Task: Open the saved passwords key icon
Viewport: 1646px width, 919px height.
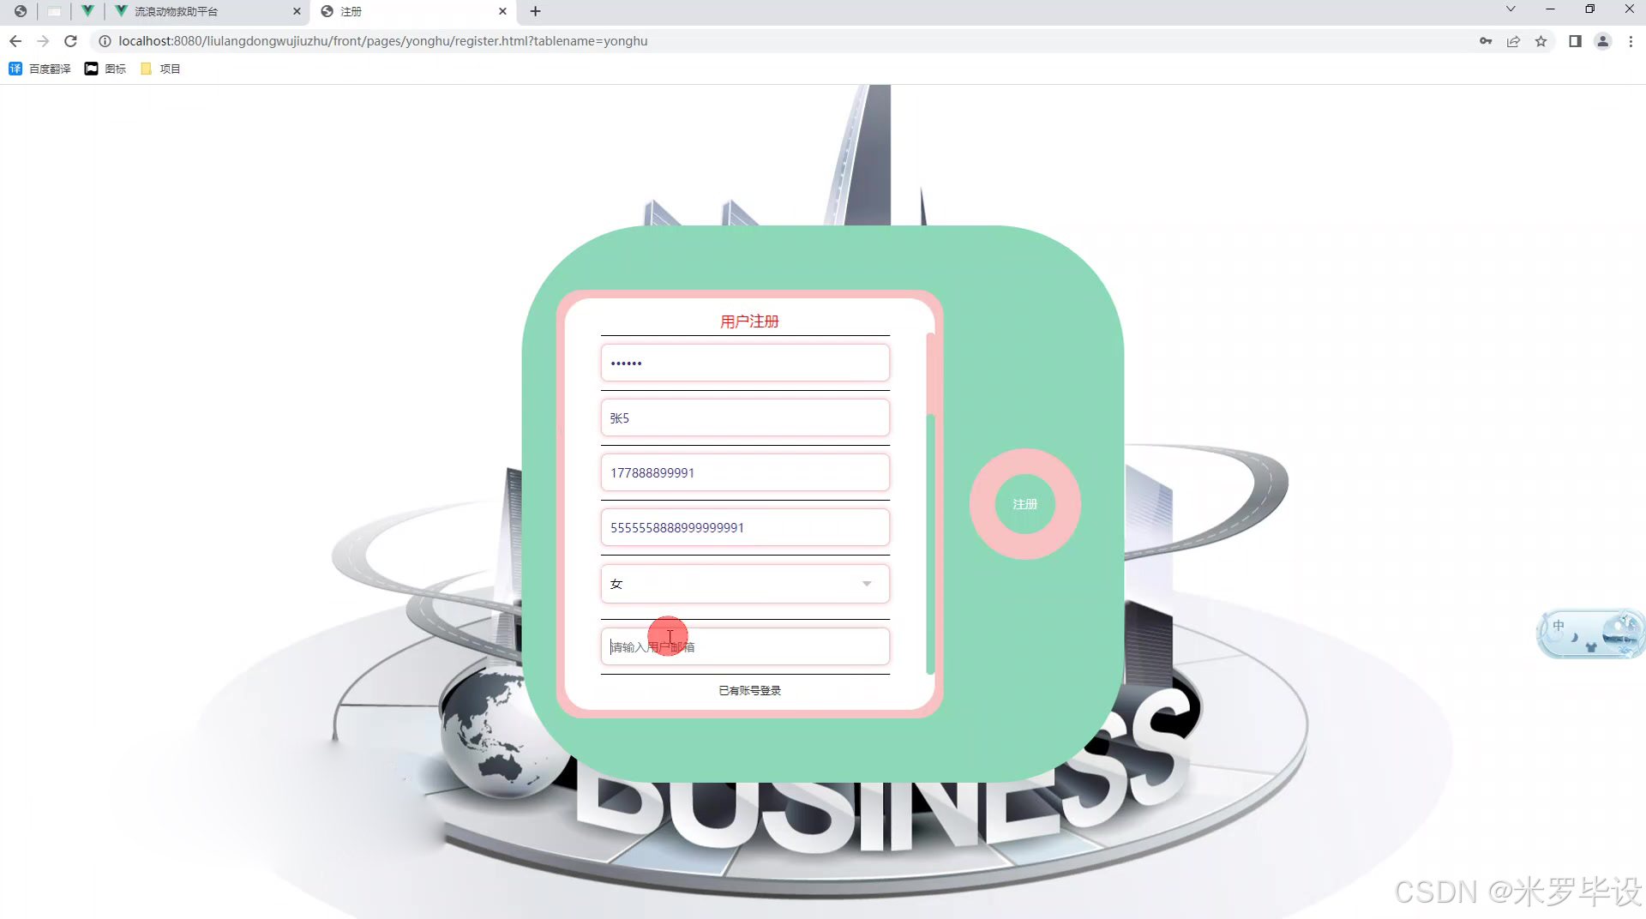Action: [1486, 41]
